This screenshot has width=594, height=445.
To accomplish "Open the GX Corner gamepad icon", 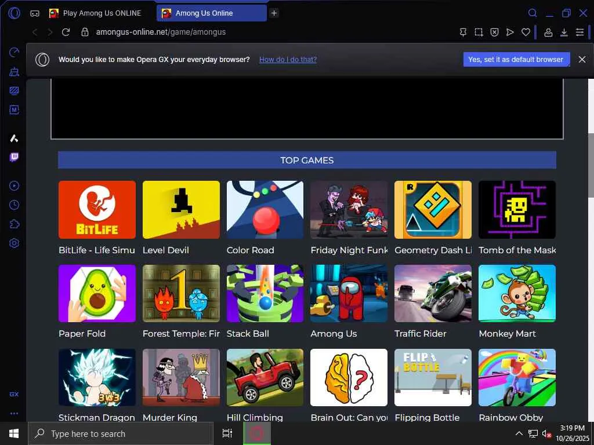I will pyautogui.click(x=34, y=13).
